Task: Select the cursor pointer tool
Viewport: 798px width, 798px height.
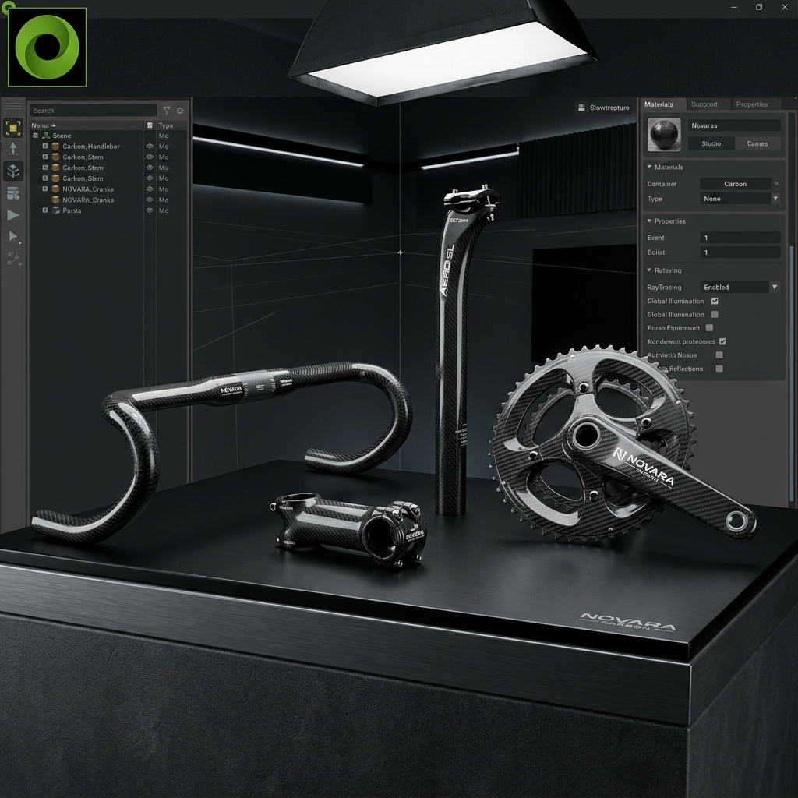Action: coord(13,237)
